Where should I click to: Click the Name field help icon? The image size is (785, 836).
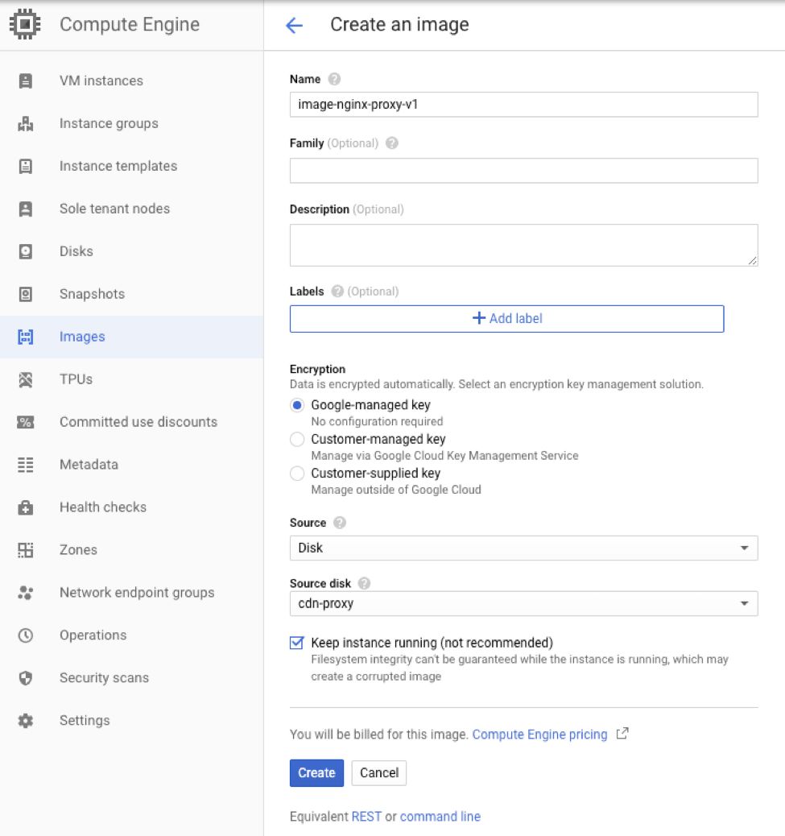point(335,79)
